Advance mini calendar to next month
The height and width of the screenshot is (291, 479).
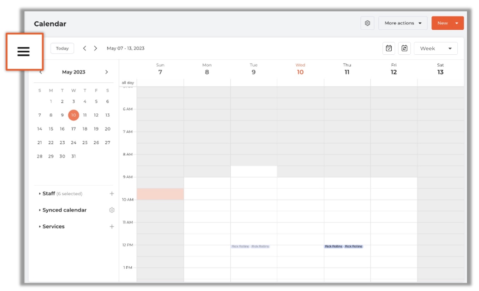coord(107,72)
